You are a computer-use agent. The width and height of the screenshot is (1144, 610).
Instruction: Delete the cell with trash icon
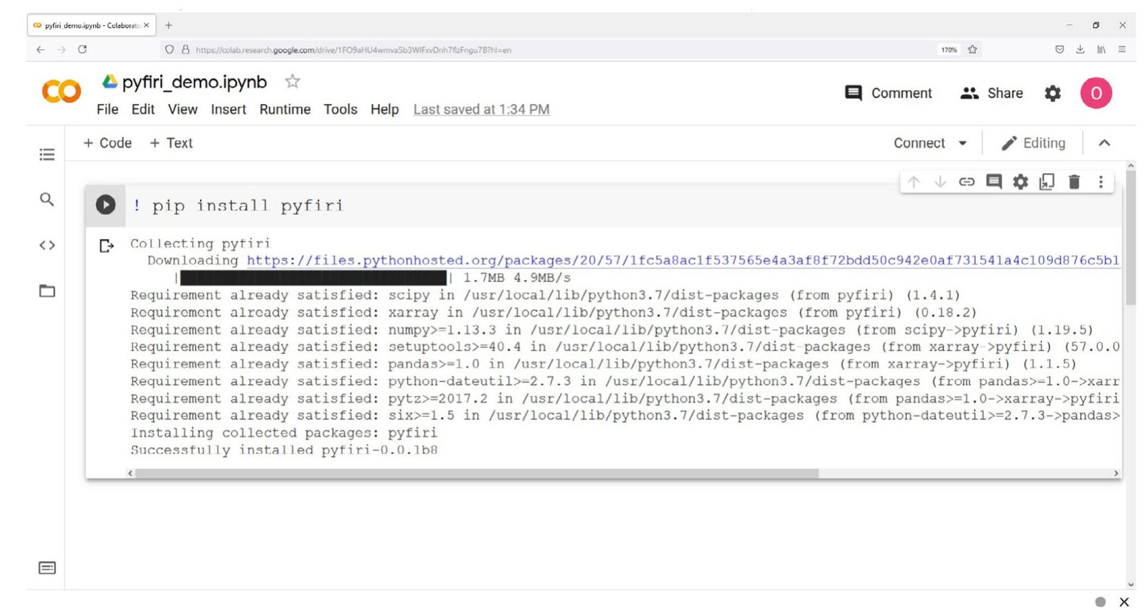(1074, 182)
